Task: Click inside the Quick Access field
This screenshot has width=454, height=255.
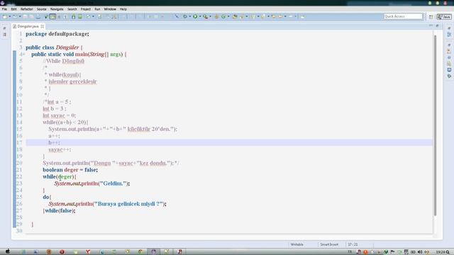Action: click(403, 16)
